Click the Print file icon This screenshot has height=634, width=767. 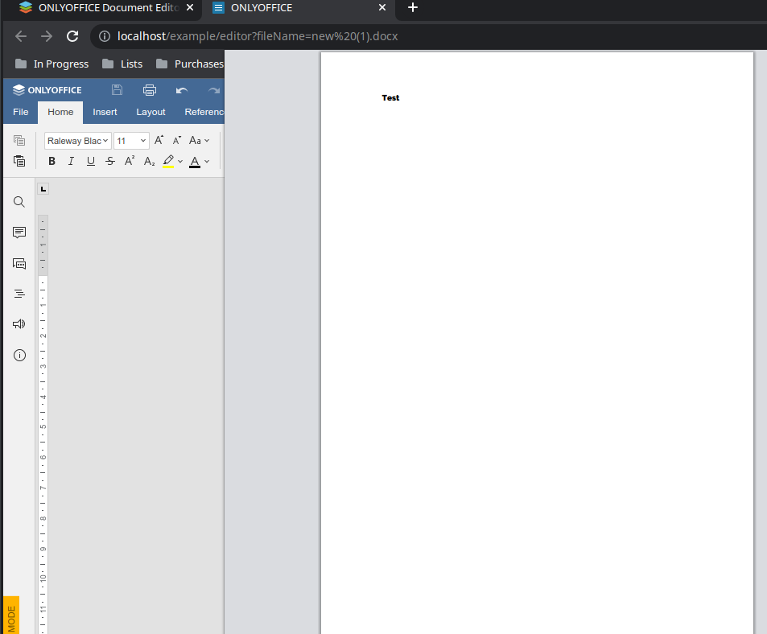point(149,89)
